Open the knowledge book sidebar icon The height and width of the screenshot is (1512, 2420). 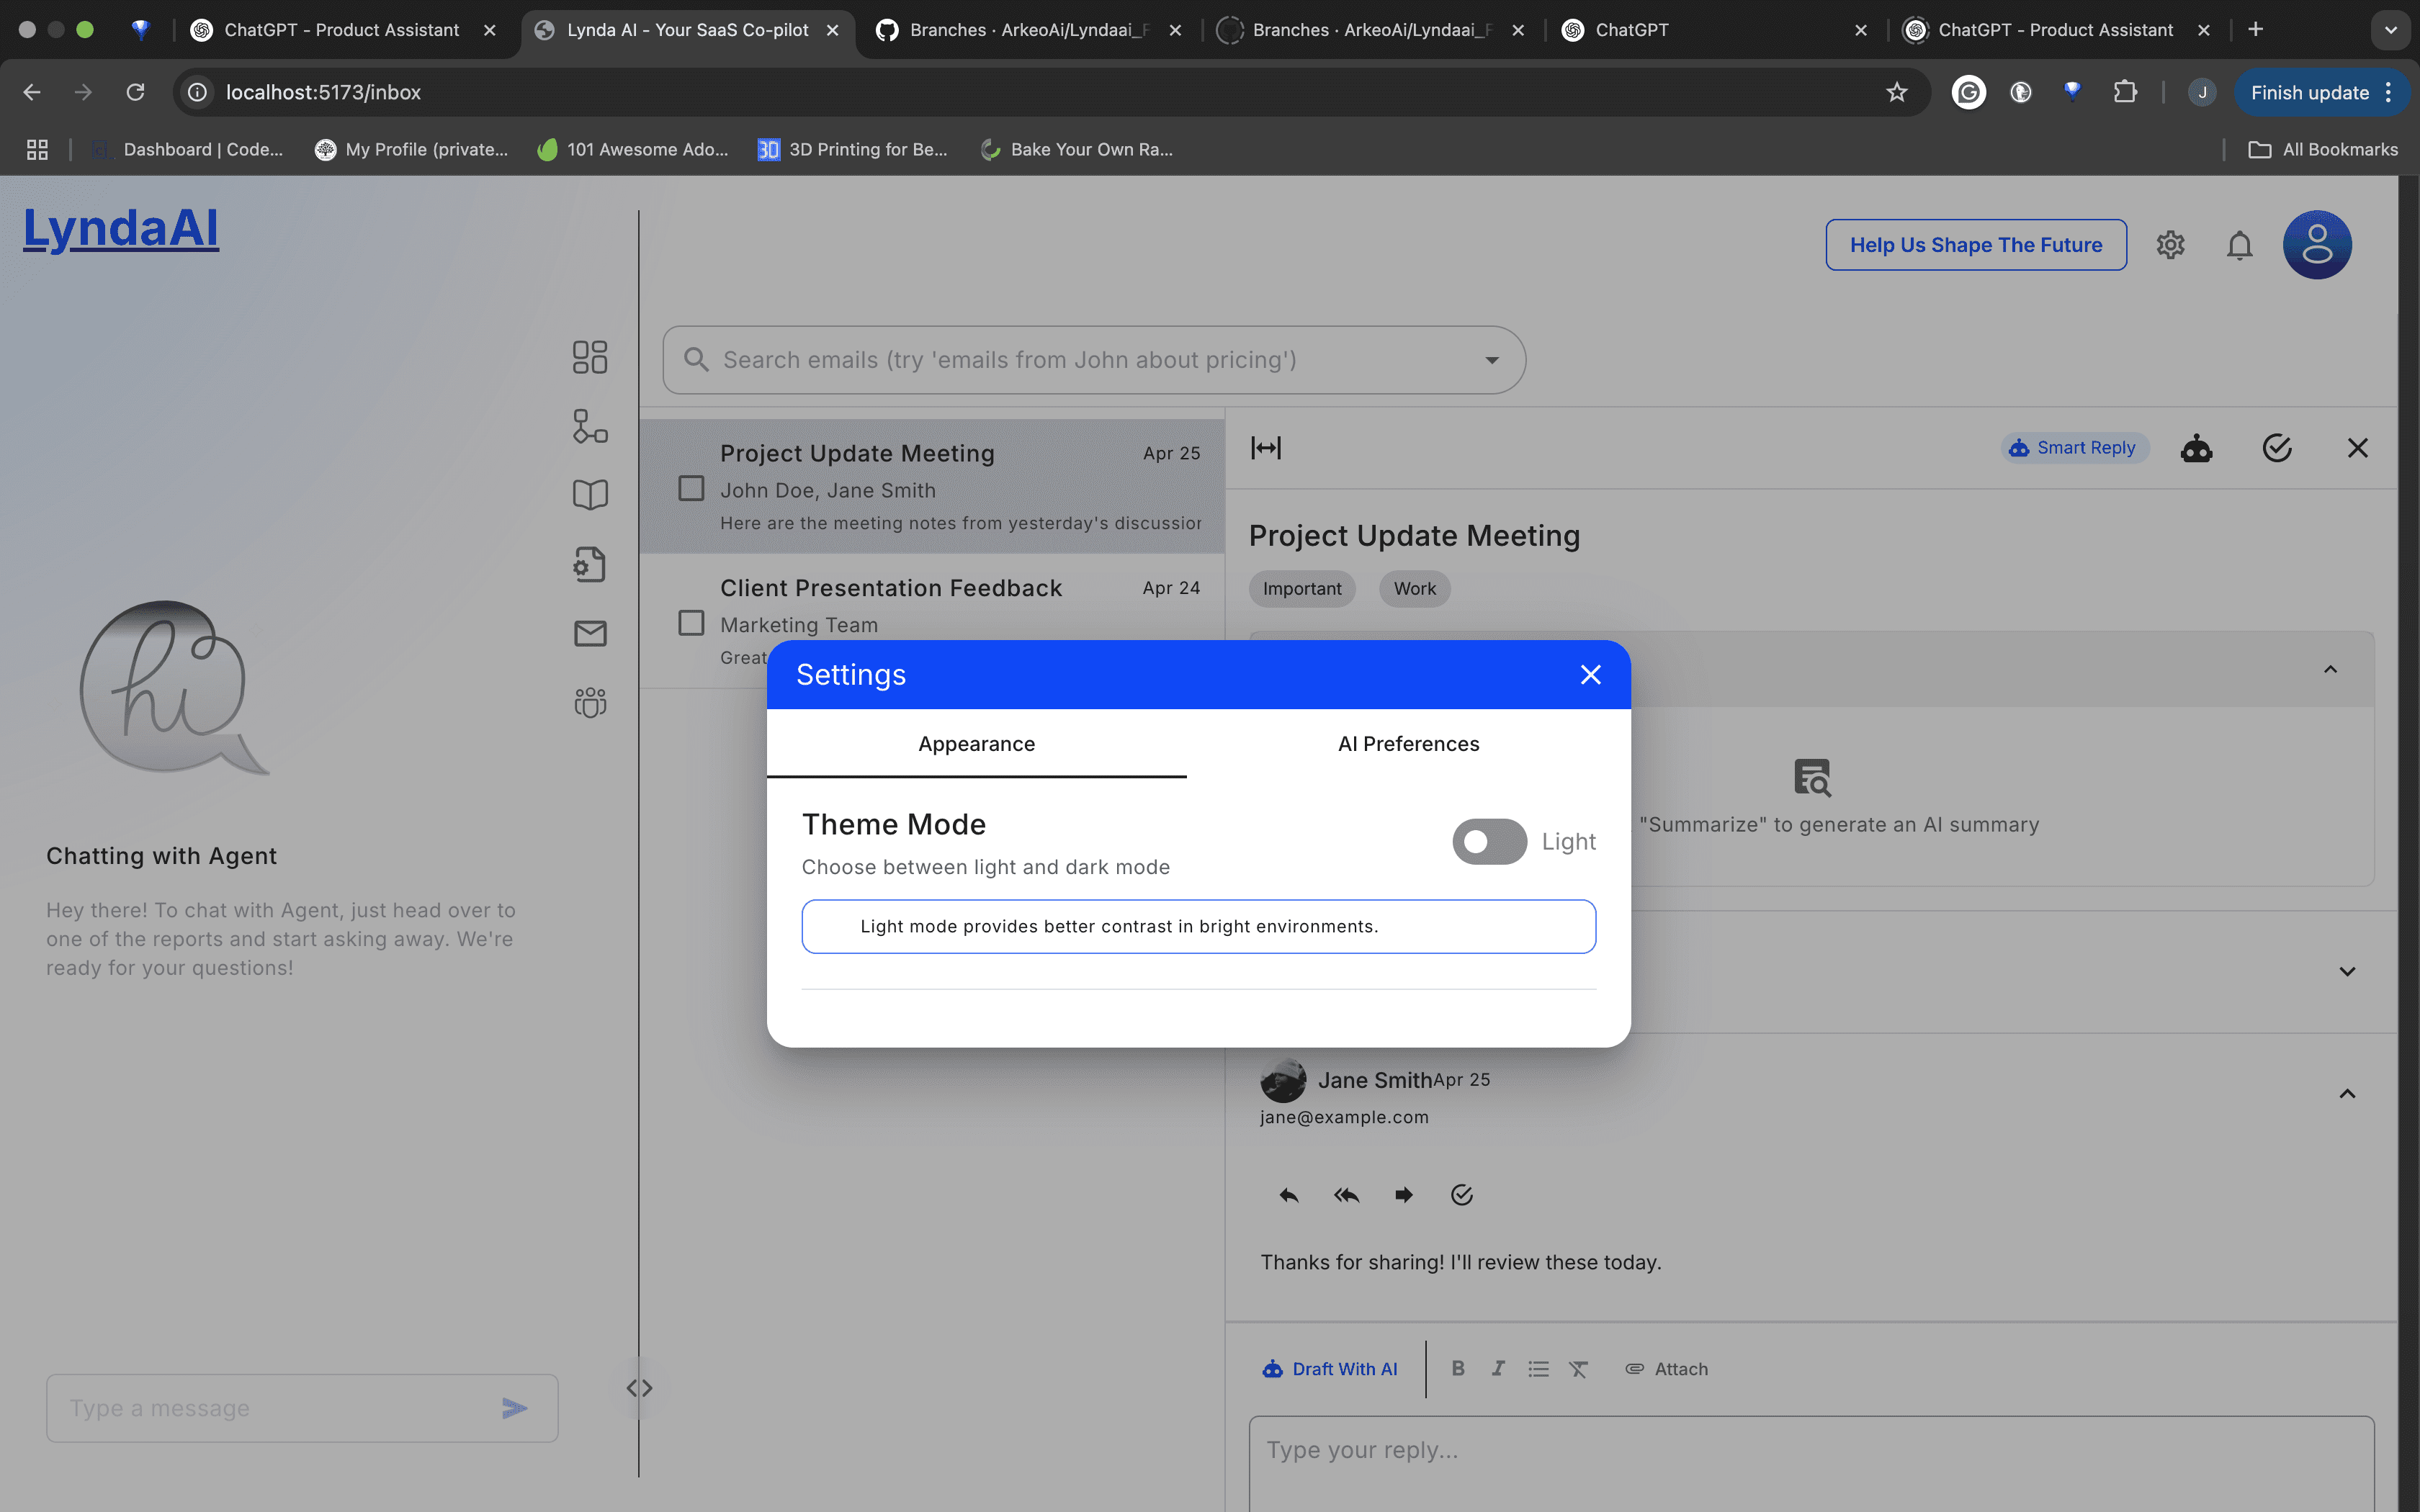click(x=590, y=495)
